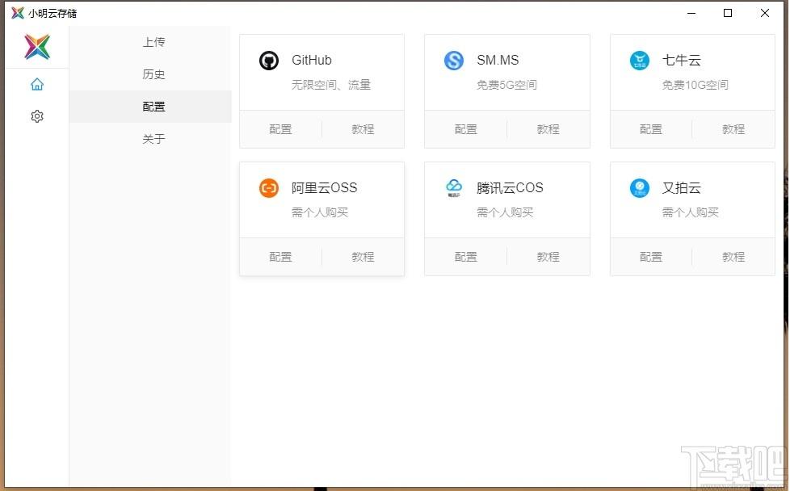The width and height of the screenshot is (790, 491).
Task: Open 教程 for 又拍云 card
Action: coord(733,257)
